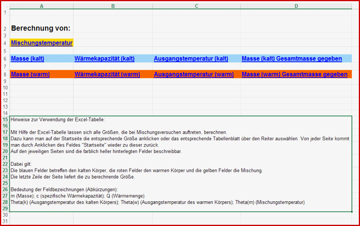Select row 26 header

5,190
